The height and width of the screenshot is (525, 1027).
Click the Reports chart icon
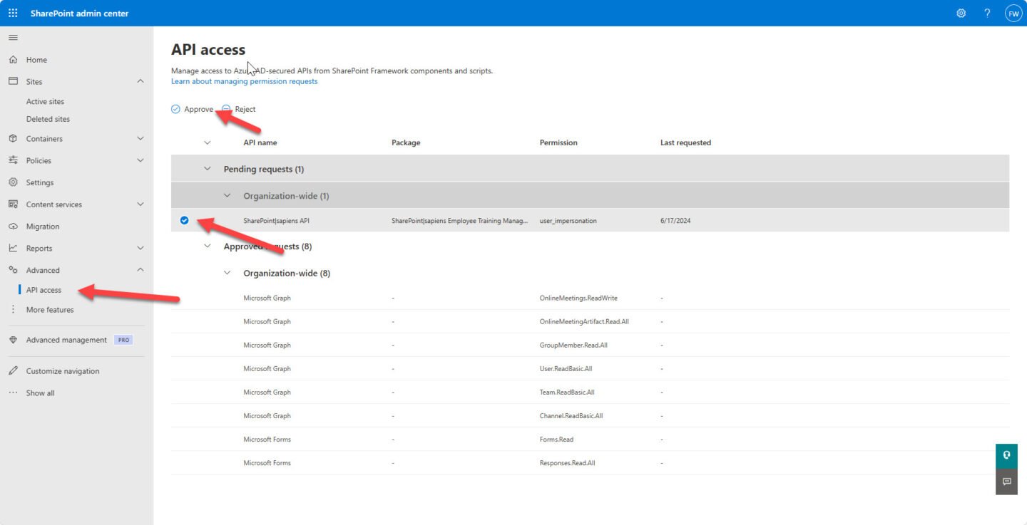pos(13,248)
